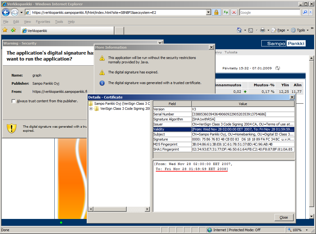Click the red Stop loading icon
This screenshot has height=234, width=316.
pos(234,13)
